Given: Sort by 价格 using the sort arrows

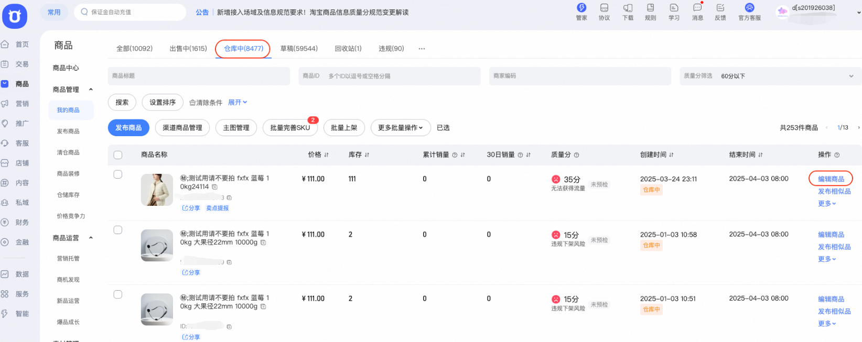Looking at the screenshot, I should pyautogui.click(x=326, y=155).
